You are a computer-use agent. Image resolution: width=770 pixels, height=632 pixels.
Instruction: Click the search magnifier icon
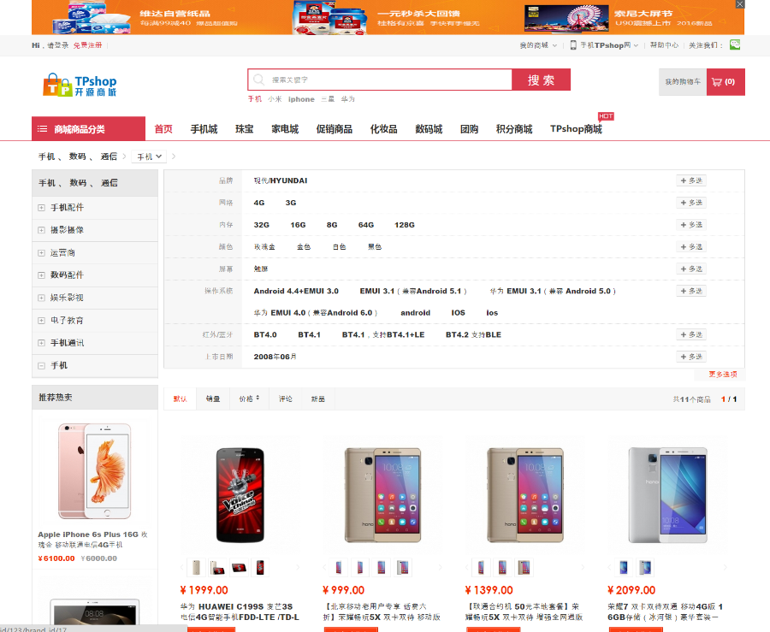pos(258,80)
